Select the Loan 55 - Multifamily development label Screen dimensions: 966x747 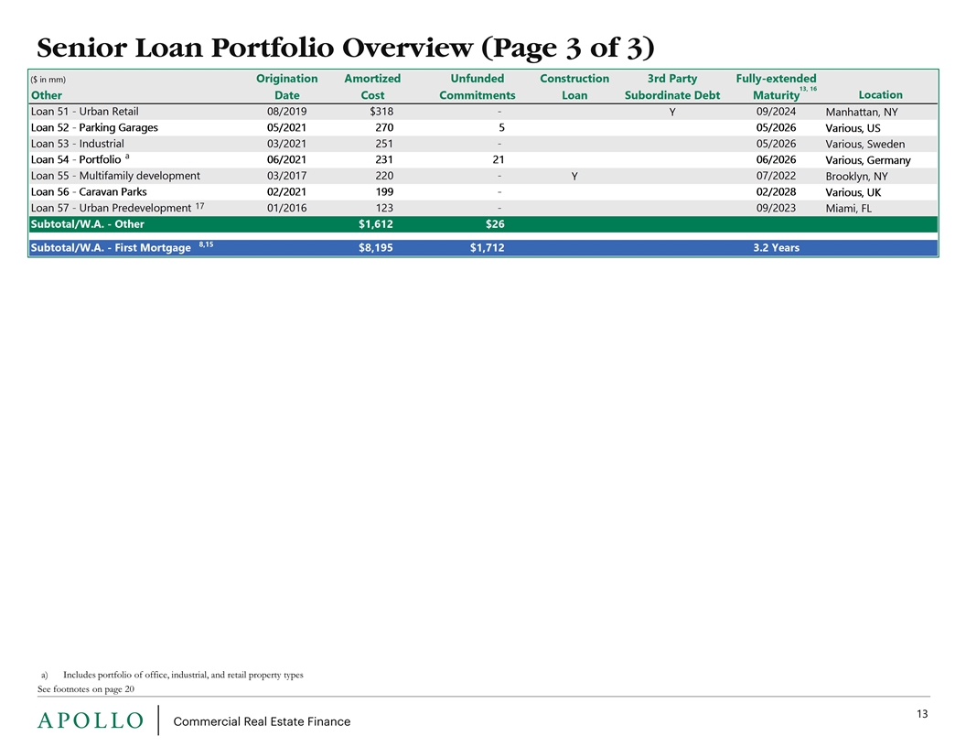(x=115, y=176)
